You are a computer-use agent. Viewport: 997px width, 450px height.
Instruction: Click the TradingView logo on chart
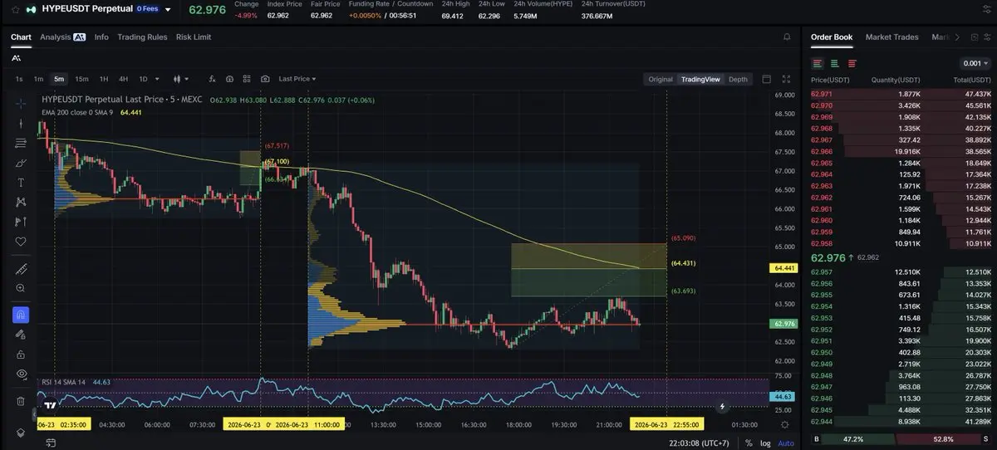tap(51, 406)
